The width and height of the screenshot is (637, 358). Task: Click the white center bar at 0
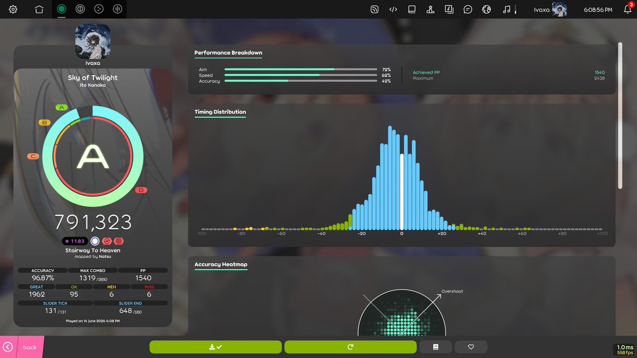tap(401, 191)
